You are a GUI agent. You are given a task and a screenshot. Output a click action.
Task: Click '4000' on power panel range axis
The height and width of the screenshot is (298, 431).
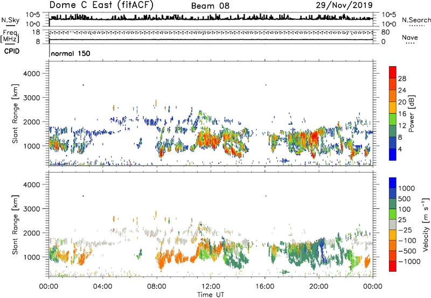[x=32, y=74]
